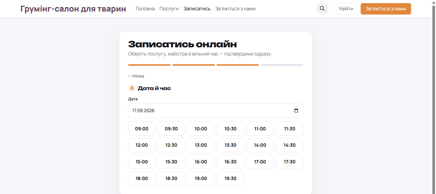The image size is (436, 194).
Task: Open the date field calendar picker icon
Action: (x=296, y=111)
